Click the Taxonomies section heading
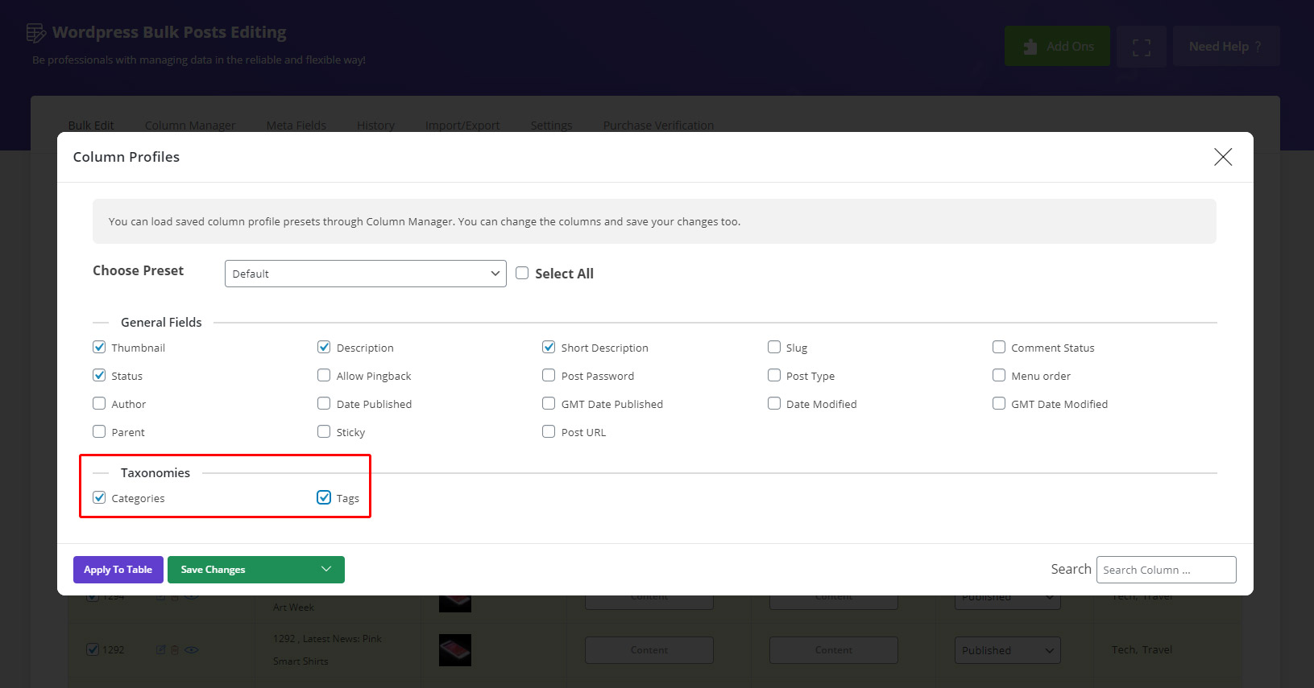Image resolution: width=1314 pixels, height=688 pixels. point(155,472)
